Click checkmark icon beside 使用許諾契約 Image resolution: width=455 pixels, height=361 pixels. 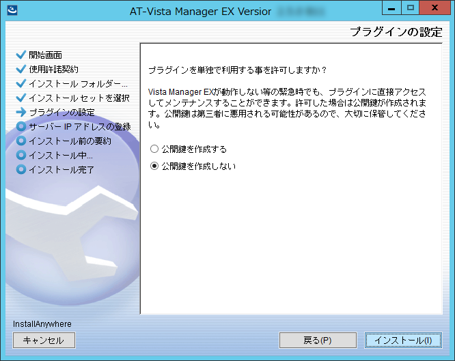(21, 69)
